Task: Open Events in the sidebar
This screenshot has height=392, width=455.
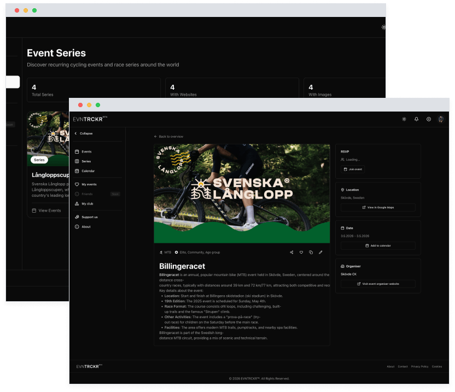Action: coord(86,151)
